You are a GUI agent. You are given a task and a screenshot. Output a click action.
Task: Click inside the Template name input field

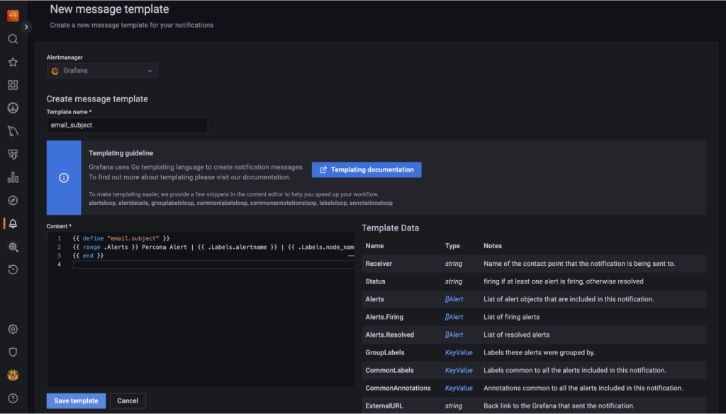pos(126,124)
